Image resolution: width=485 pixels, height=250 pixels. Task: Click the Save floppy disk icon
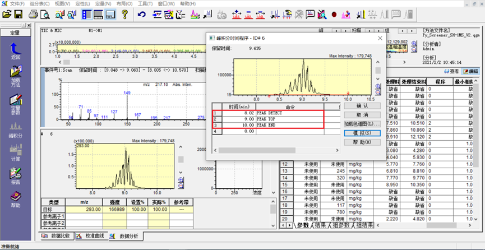[x=18, y=13]
